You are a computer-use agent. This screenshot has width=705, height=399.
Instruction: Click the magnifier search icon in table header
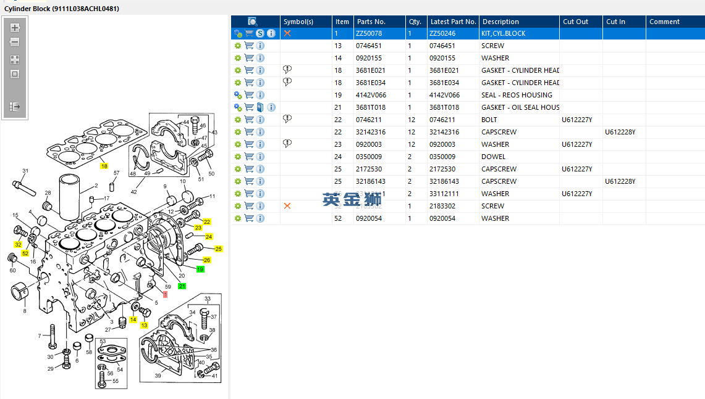(x=252, y=22)
